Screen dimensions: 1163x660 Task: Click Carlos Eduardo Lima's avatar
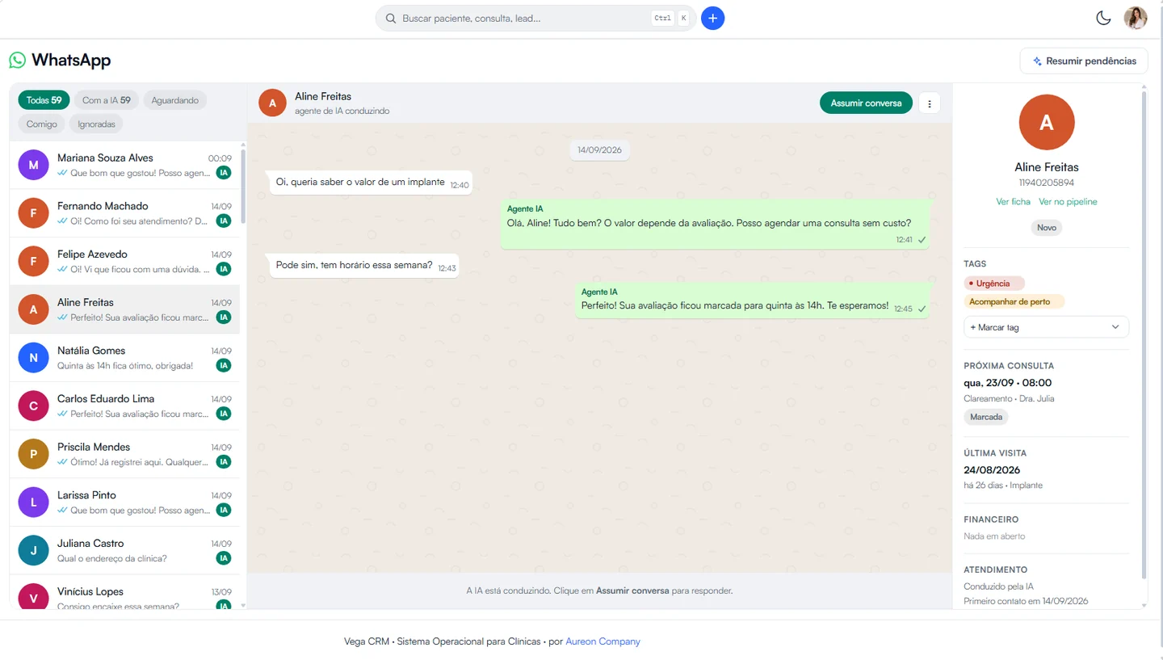[x=33, y=406]
